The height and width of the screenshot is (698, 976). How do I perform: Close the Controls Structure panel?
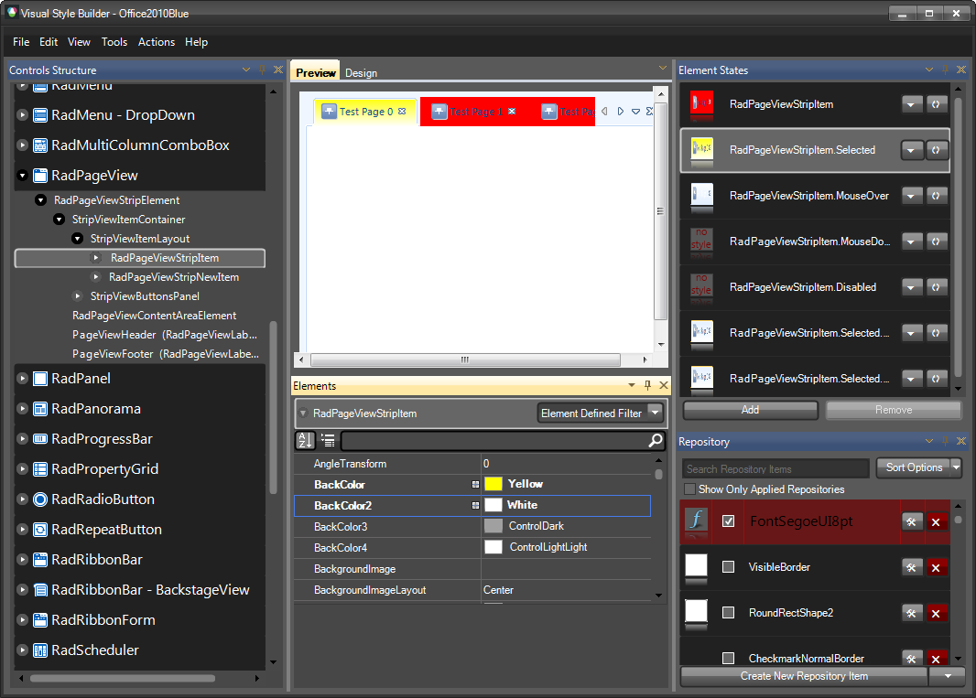coord(277,70)
